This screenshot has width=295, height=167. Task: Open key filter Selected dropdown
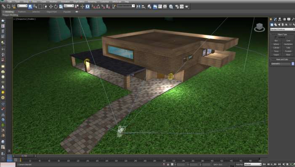(252, 164)
